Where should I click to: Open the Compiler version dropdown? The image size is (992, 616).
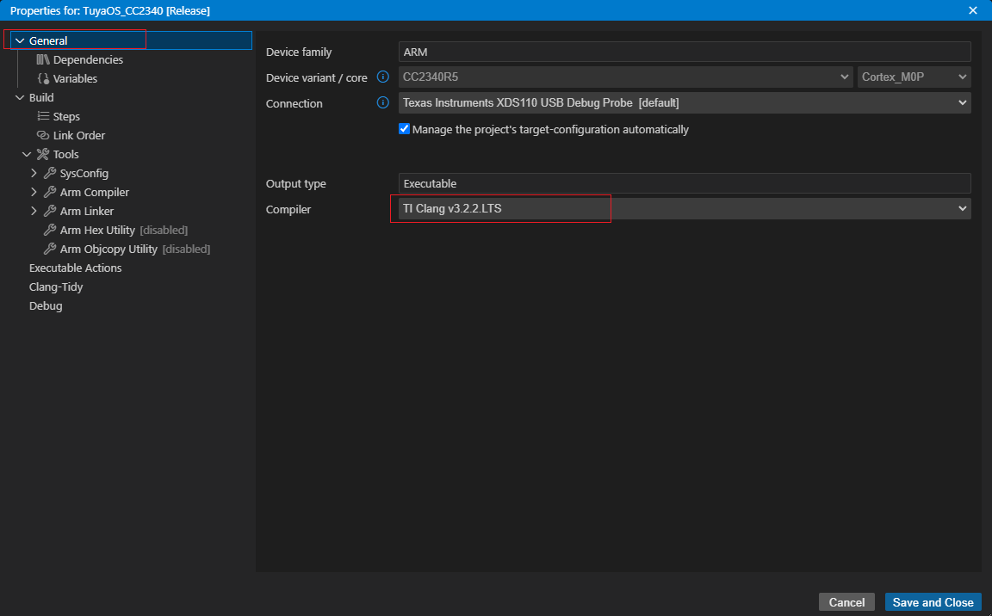[x=685, y=208]
